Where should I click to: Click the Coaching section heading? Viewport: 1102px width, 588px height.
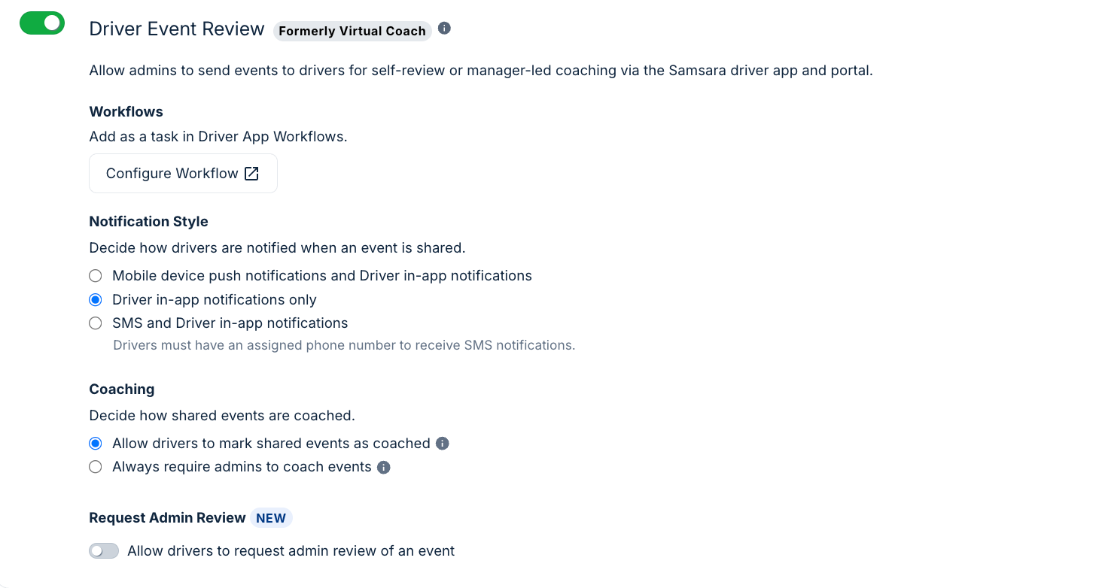click(x=121, y=389)
